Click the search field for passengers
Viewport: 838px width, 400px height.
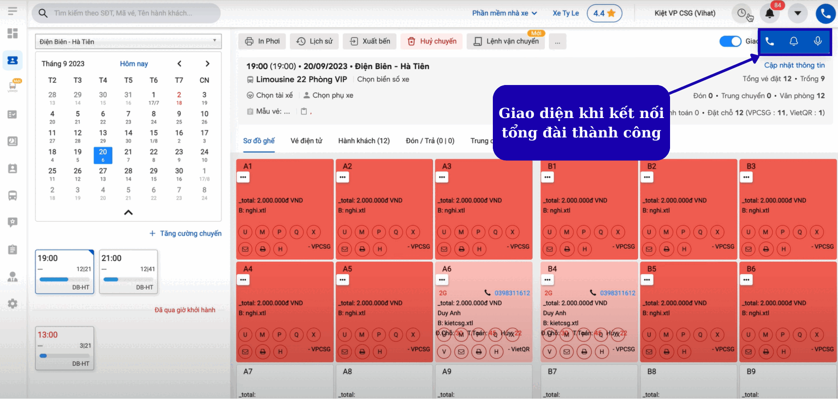[x=128, y=13]
